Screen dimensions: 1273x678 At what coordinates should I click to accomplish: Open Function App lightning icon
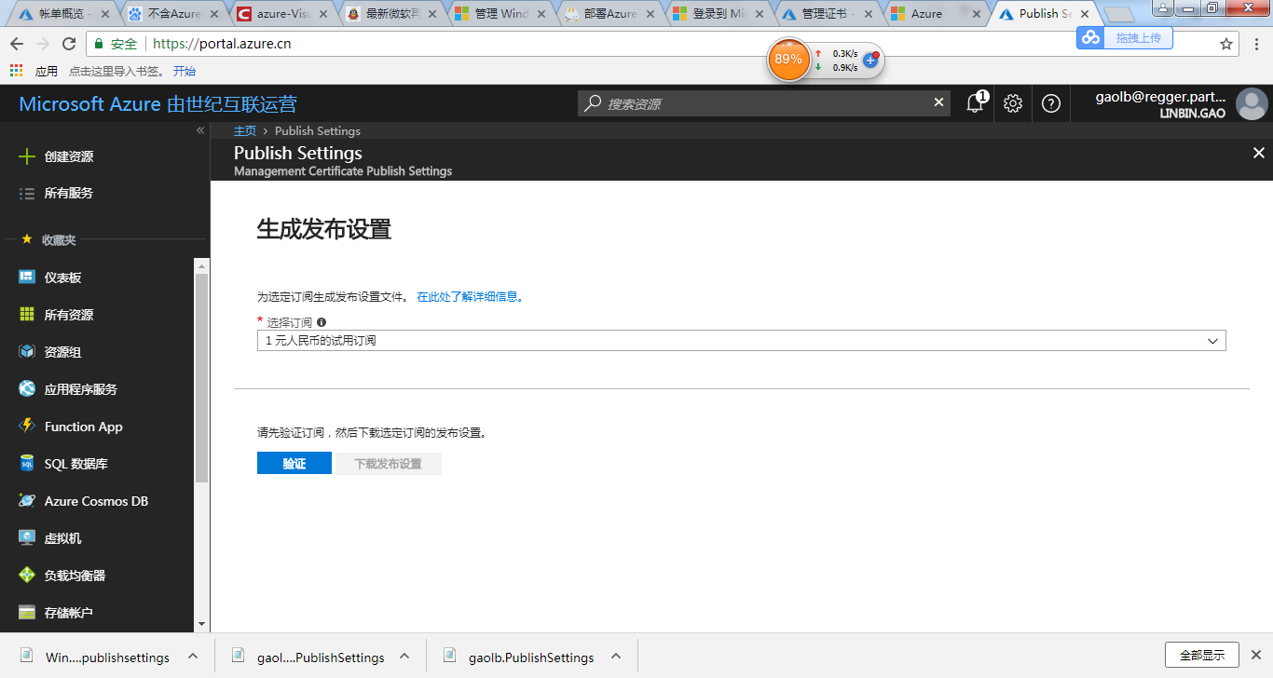(27, 427)
